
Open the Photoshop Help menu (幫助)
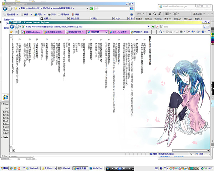[198, 19]
